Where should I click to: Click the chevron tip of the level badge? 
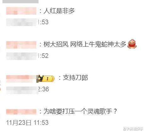tap(53, 79)
